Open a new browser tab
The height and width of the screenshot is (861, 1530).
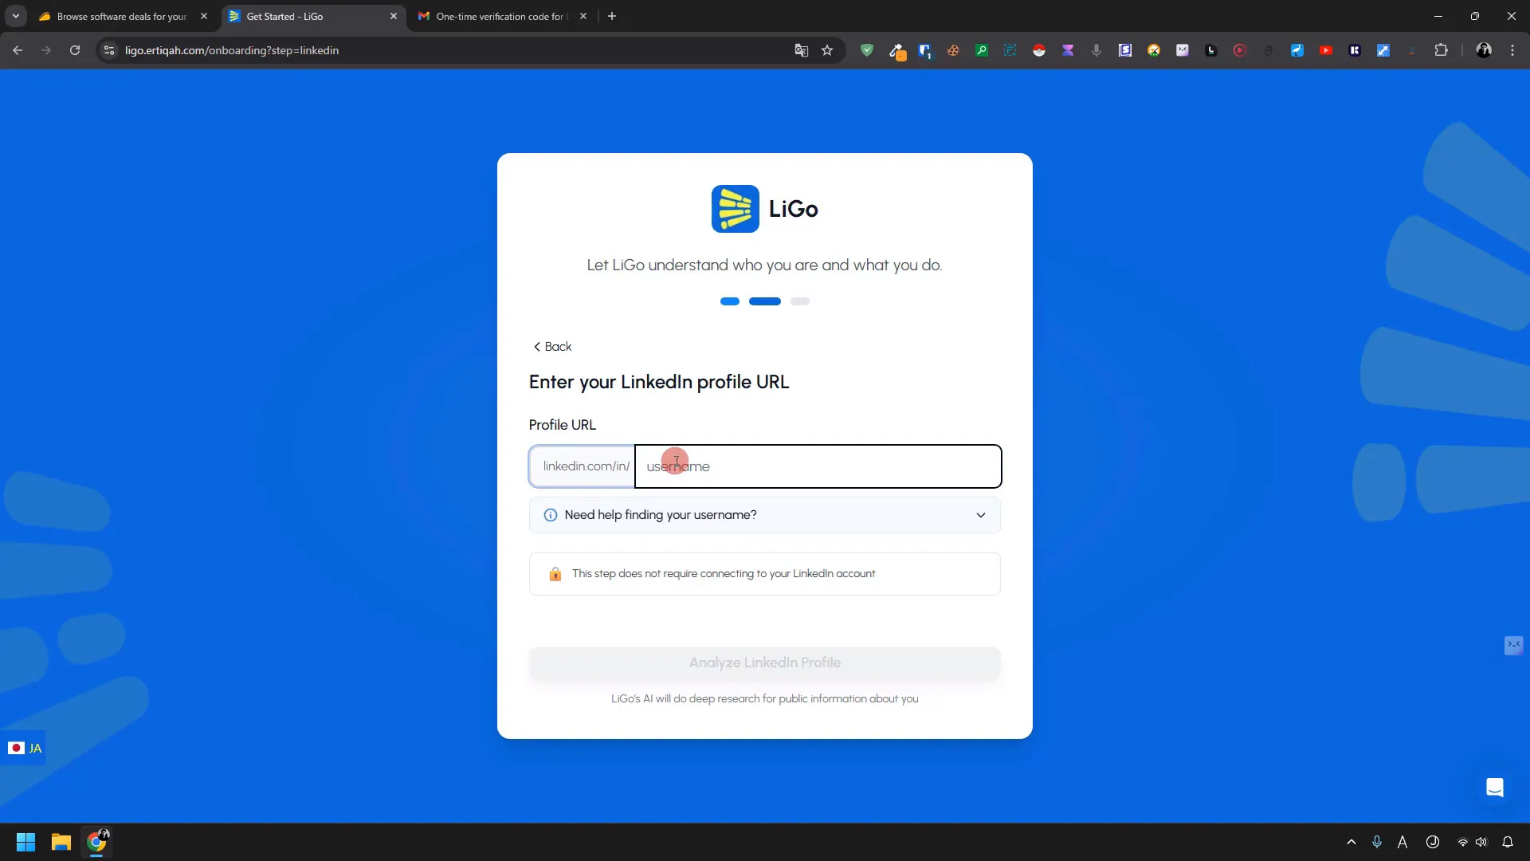[x=612, y=16]
